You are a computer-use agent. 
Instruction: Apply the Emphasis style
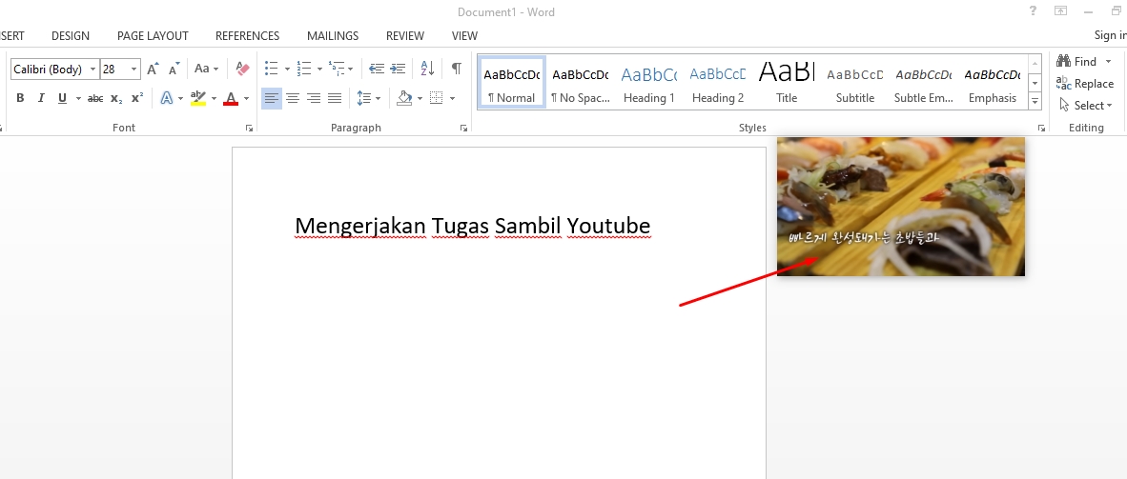pyautogui.click(x=992, y=83)
